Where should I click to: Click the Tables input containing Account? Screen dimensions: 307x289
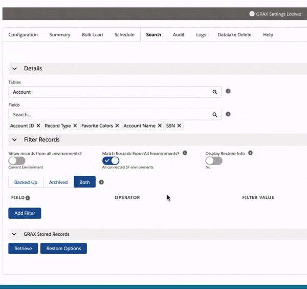pyautogui.click(x=115, y=92)
